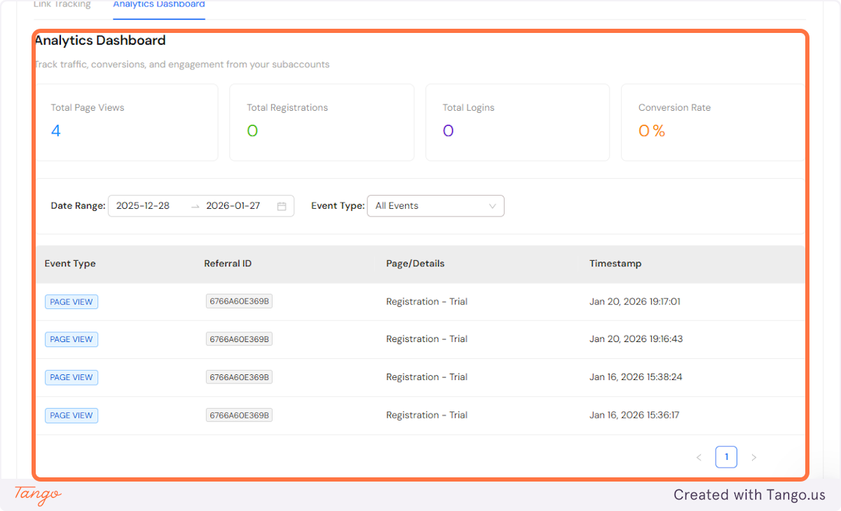This screenshot has width=841, height=511.
Task: Click PAGE VIEW tag at 19:16:43 row
Action: (71, 339)
